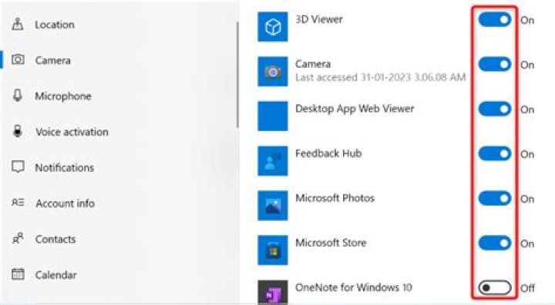
Task: Turn off camera access for 3D Viewer
Action: (494, 19)
